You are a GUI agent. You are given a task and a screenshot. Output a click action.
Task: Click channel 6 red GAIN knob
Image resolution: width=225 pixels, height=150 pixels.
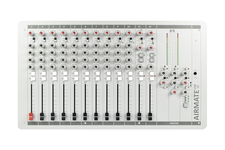pyautogui.click(x=85, y=33)
